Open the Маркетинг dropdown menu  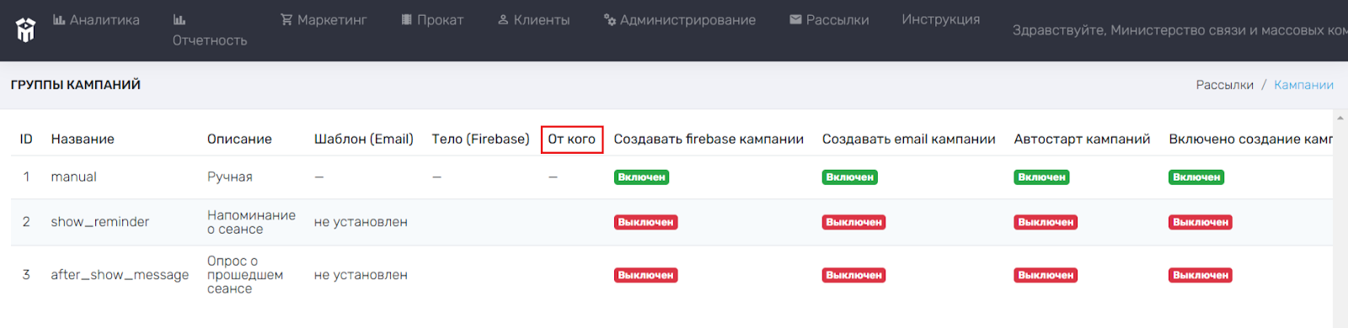pyautogui.click(x=324, y=19)
